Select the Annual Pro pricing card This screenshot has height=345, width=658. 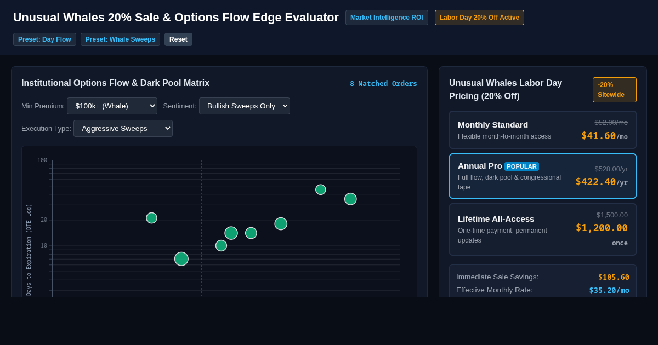pyautogui.click(x=543, y=176)
